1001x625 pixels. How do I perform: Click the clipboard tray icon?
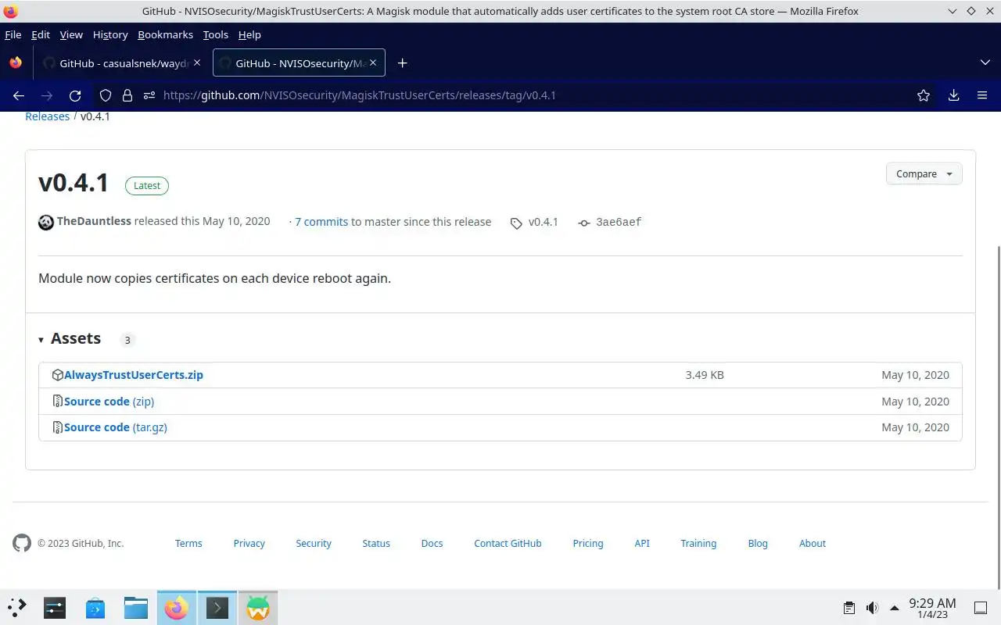(849, 608)
